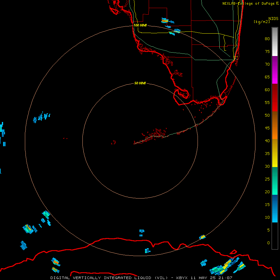Click the 100 NMI range ring label
The height and width of the screenshot is (280, 280).
click(x=140, y=26)
